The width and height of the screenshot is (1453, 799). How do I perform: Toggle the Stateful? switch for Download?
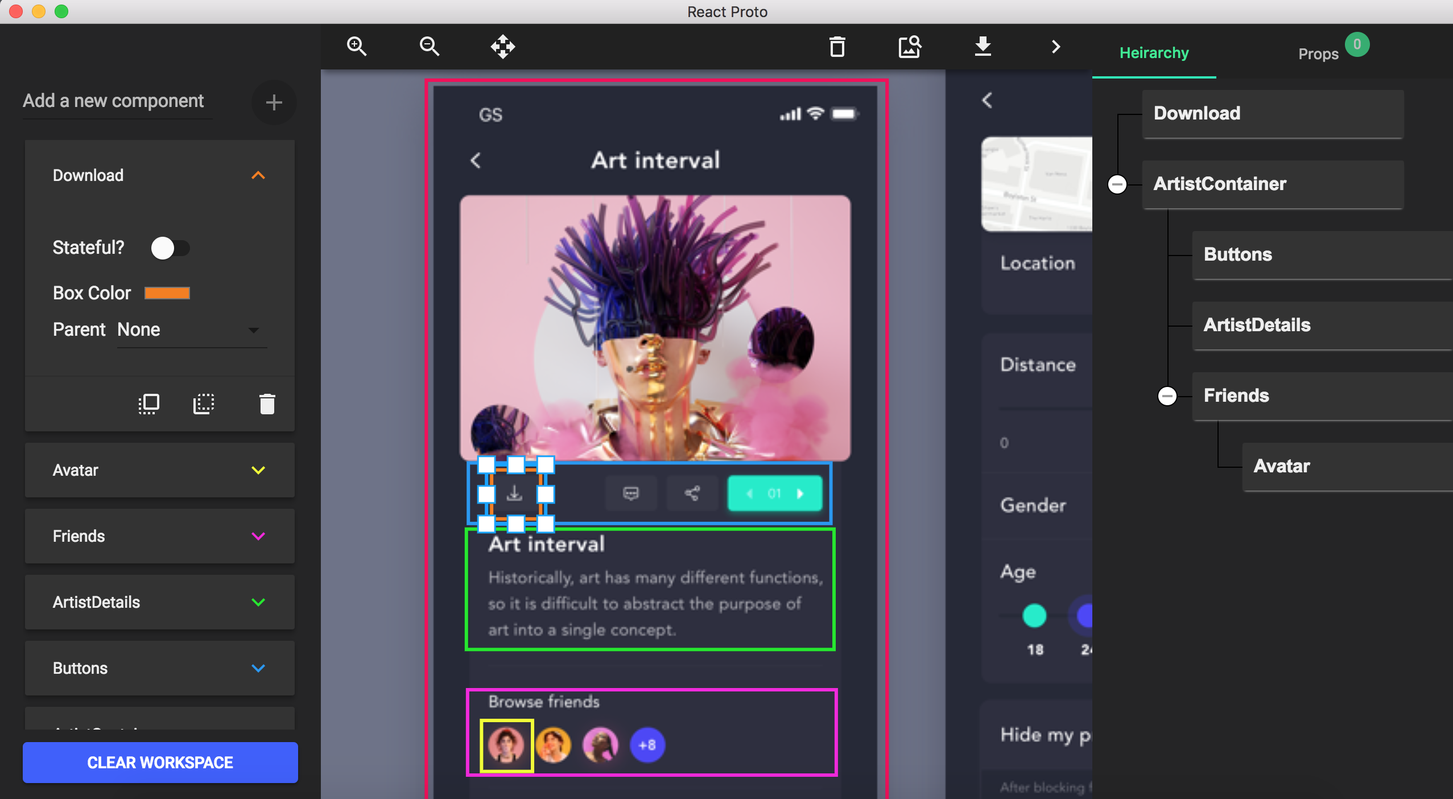point(172,248)
